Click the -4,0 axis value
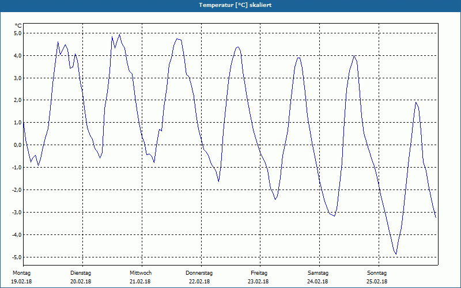The height and width of the screenshot is (288, 461). click(17, 235)
